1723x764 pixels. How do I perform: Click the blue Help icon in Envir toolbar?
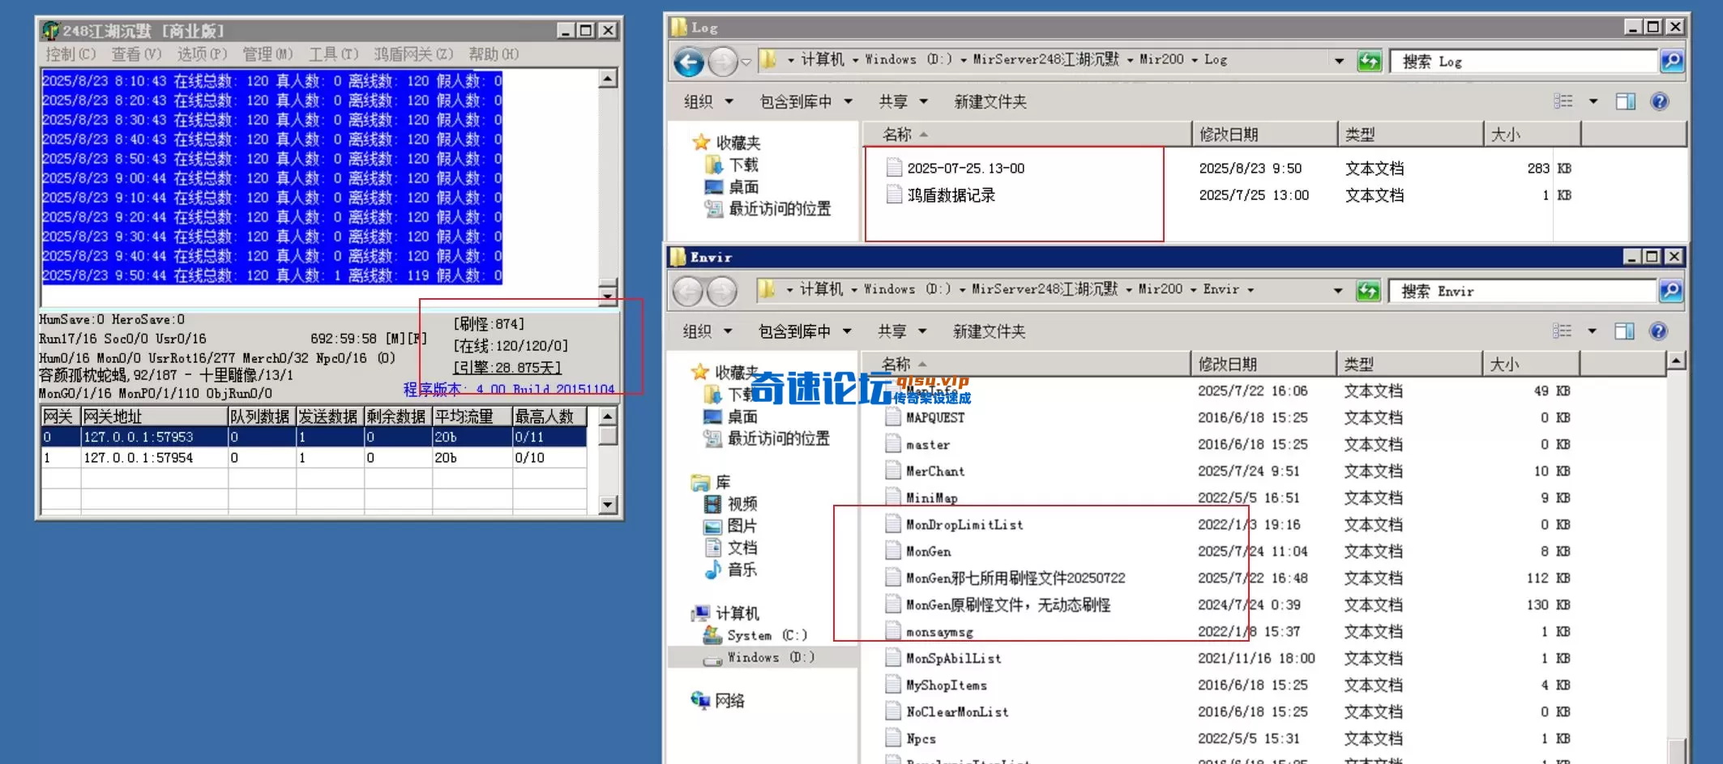tap(1659, 331)
